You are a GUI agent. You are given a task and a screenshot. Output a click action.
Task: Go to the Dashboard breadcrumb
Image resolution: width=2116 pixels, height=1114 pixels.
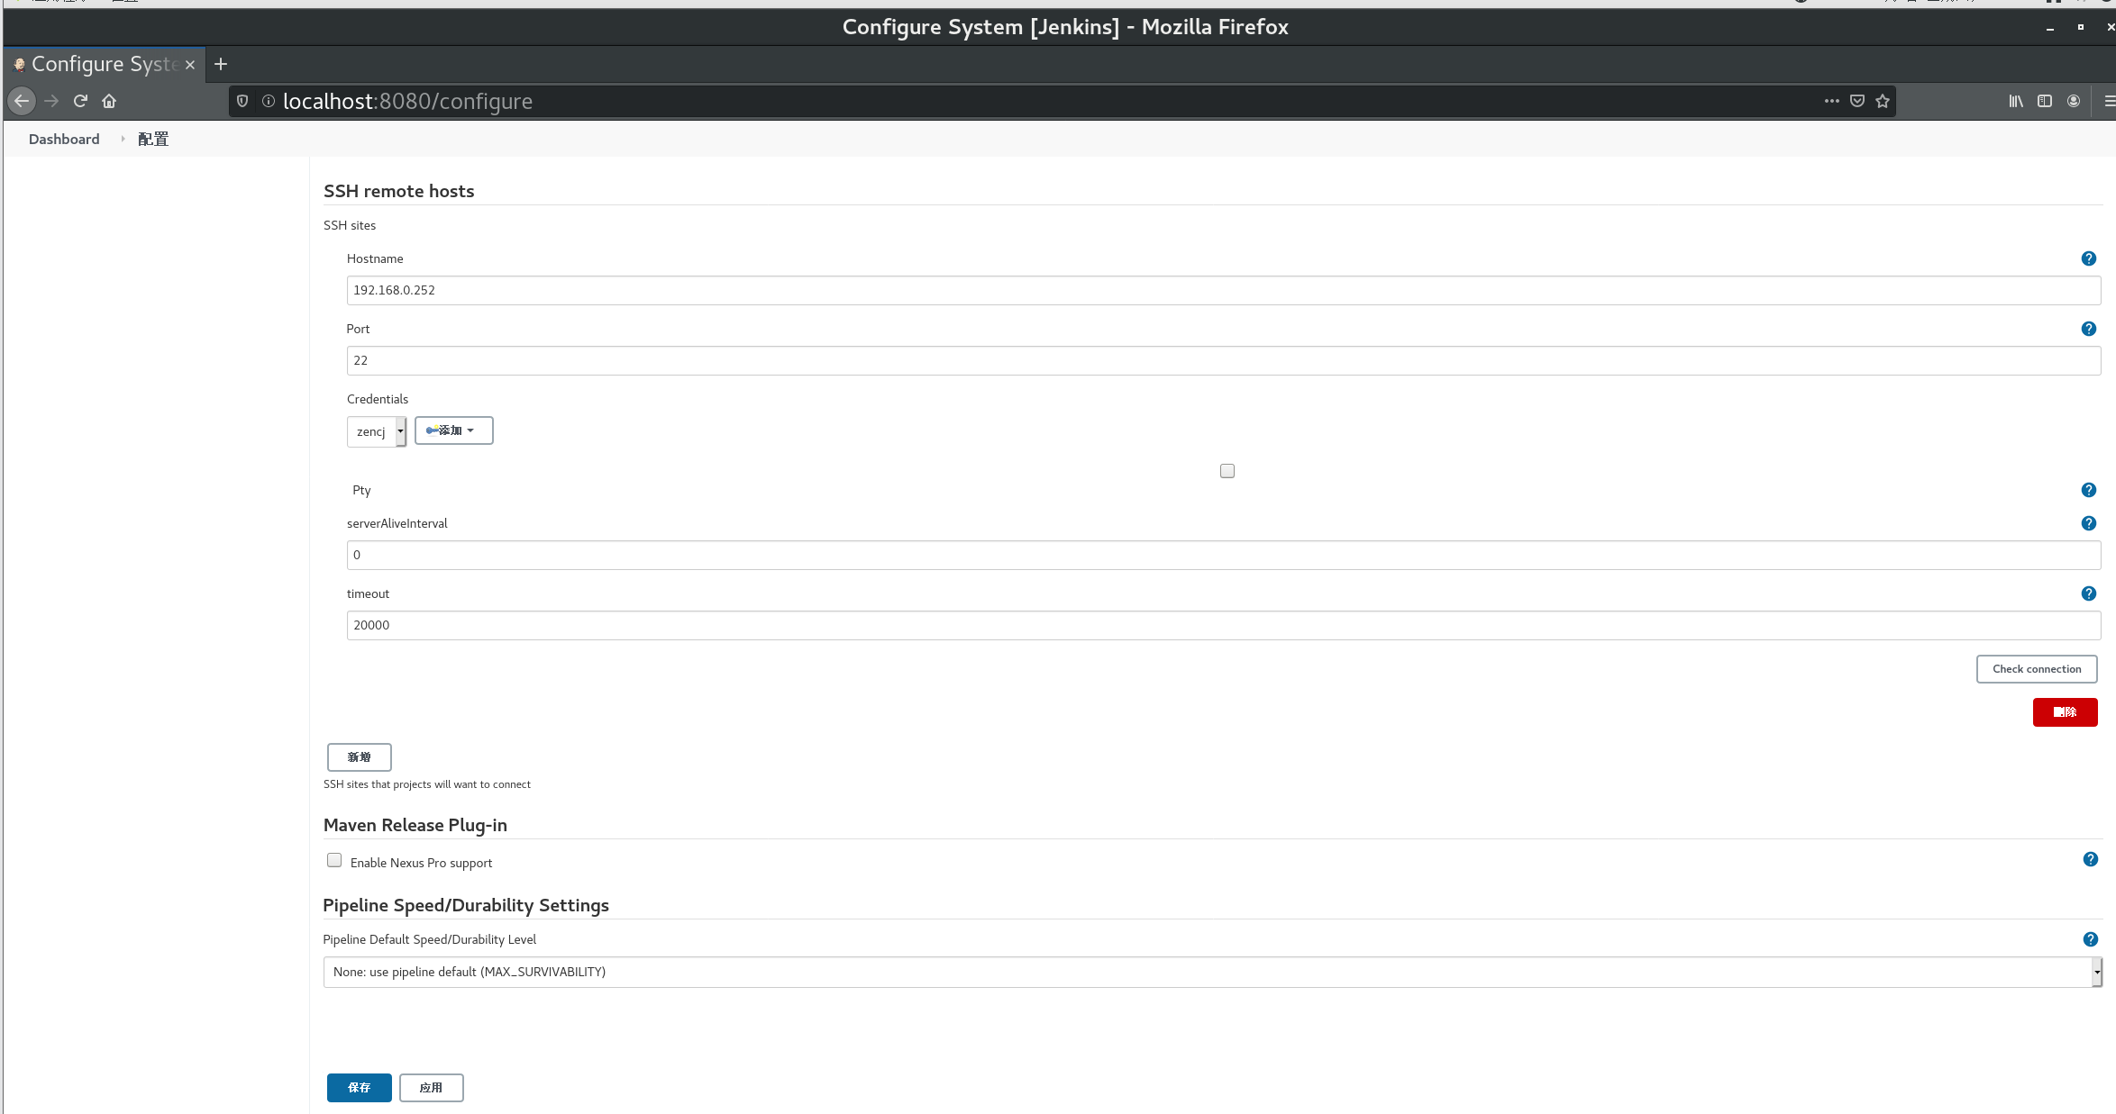pyautogui.click(x=64, y=139)
